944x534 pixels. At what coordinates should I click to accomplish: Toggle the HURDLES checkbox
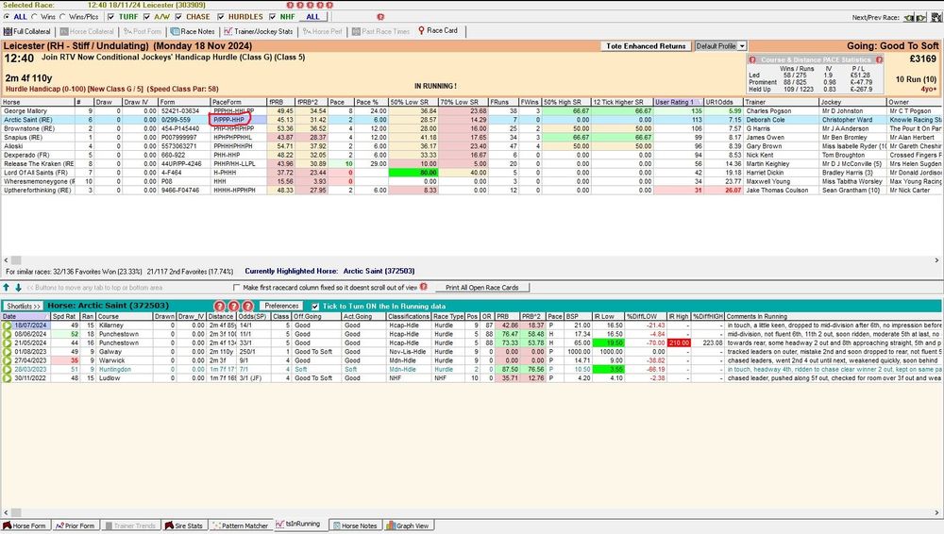(x=221, y=17)
